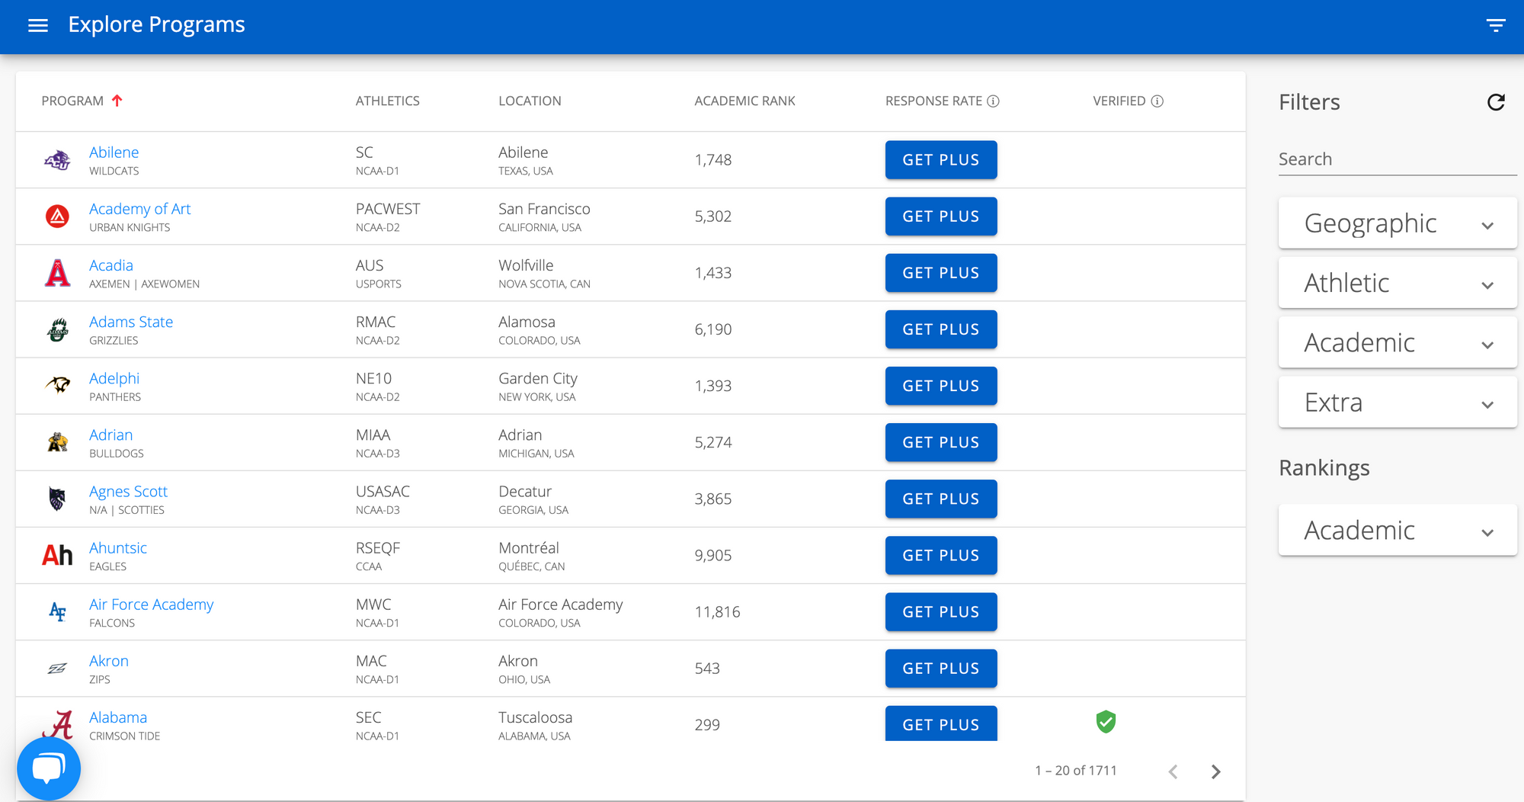
Task: Click the Agnes Scott logo
Action: point(57,499)
